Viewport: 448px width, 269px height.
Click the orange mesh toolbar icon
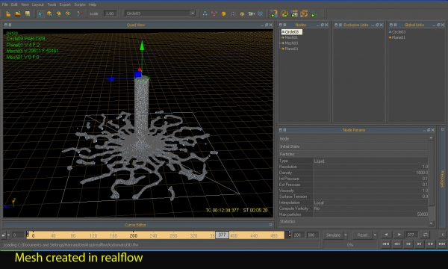click(242, 13)
